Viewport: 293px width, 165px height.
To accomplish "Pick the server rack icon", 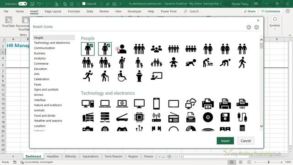I will [x=105, y=117].
